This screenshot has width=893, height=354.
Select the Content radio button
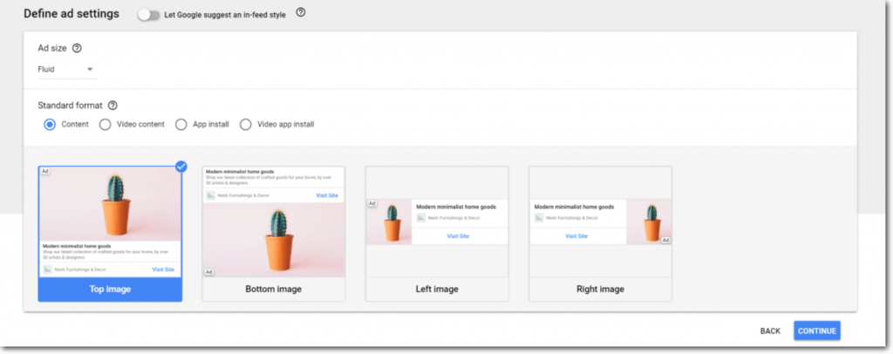pos(50,125)
